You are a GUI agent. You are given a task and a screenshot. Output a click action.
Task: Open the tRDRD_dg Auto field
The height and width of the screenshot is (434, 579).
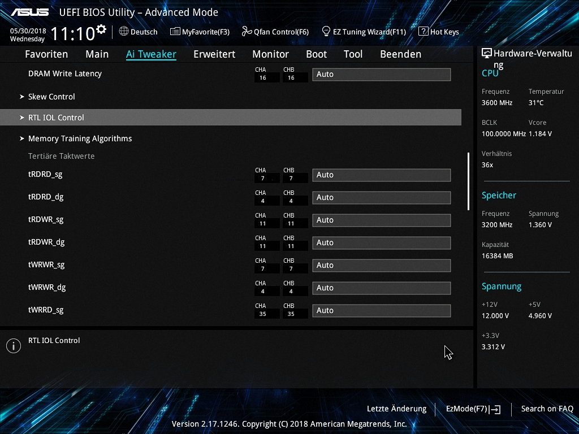tap(382, 197)
